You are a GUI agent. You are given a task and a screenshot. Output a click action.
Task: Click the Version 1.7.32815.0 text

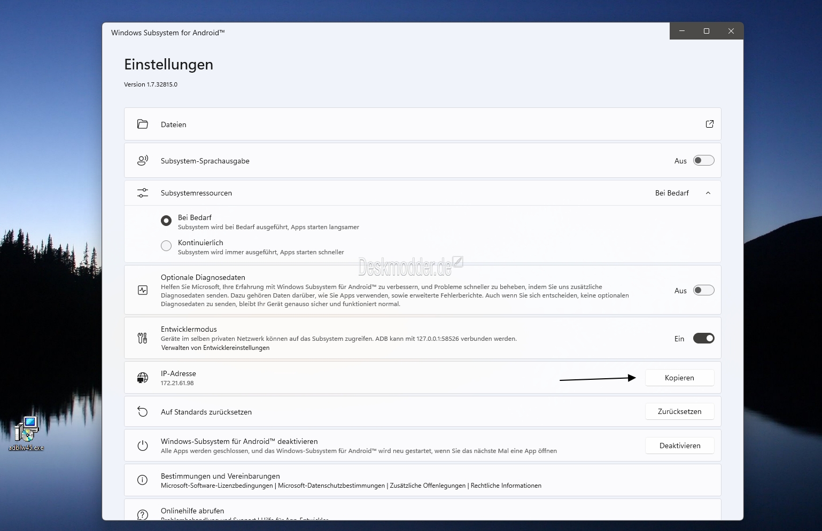tap(151, 84)
